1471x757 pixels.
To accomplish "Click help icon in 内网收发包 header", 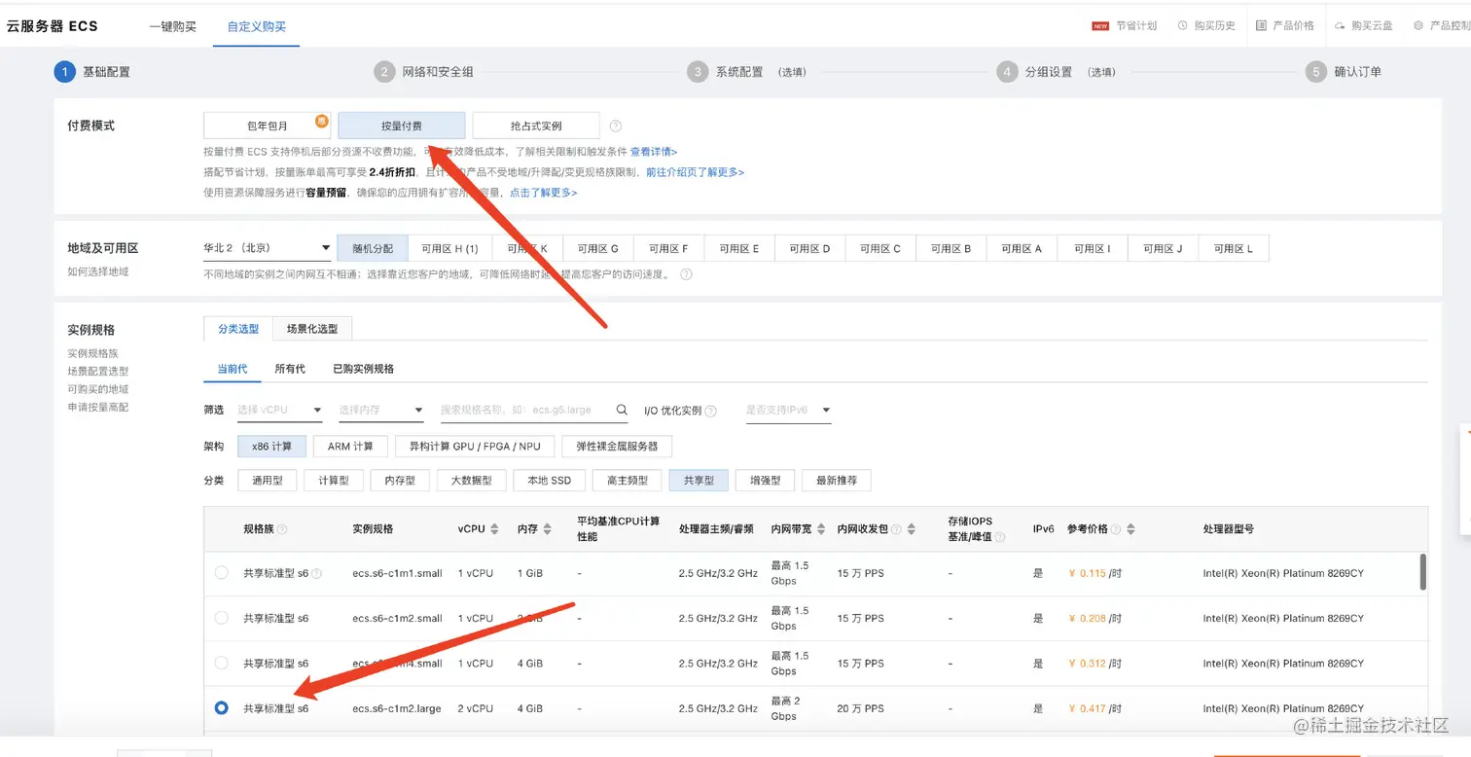I will (896, 529).
